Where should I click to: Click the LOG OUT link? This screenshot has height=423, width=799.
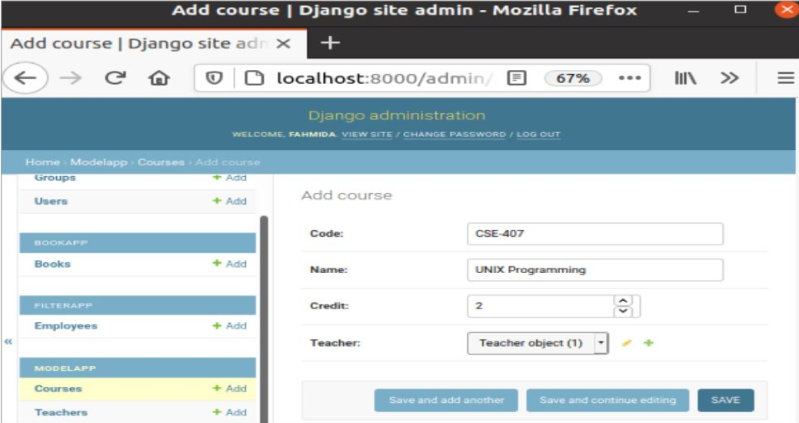coord(538,135)
